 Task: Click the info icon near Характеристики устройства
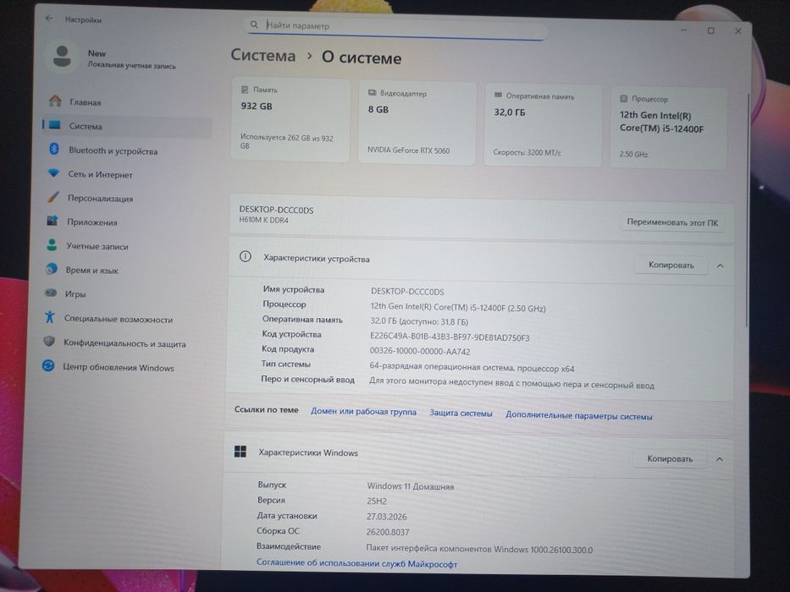[x=246, y=257]
